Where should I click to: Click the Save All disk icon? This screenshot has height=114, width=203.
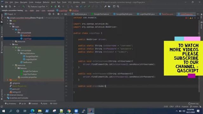(6, 6)
